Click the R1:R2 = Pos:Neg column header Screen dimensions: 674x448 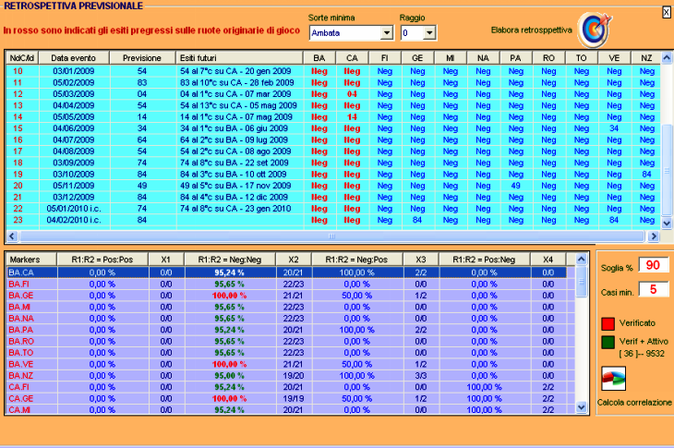[x=484, y=260]
